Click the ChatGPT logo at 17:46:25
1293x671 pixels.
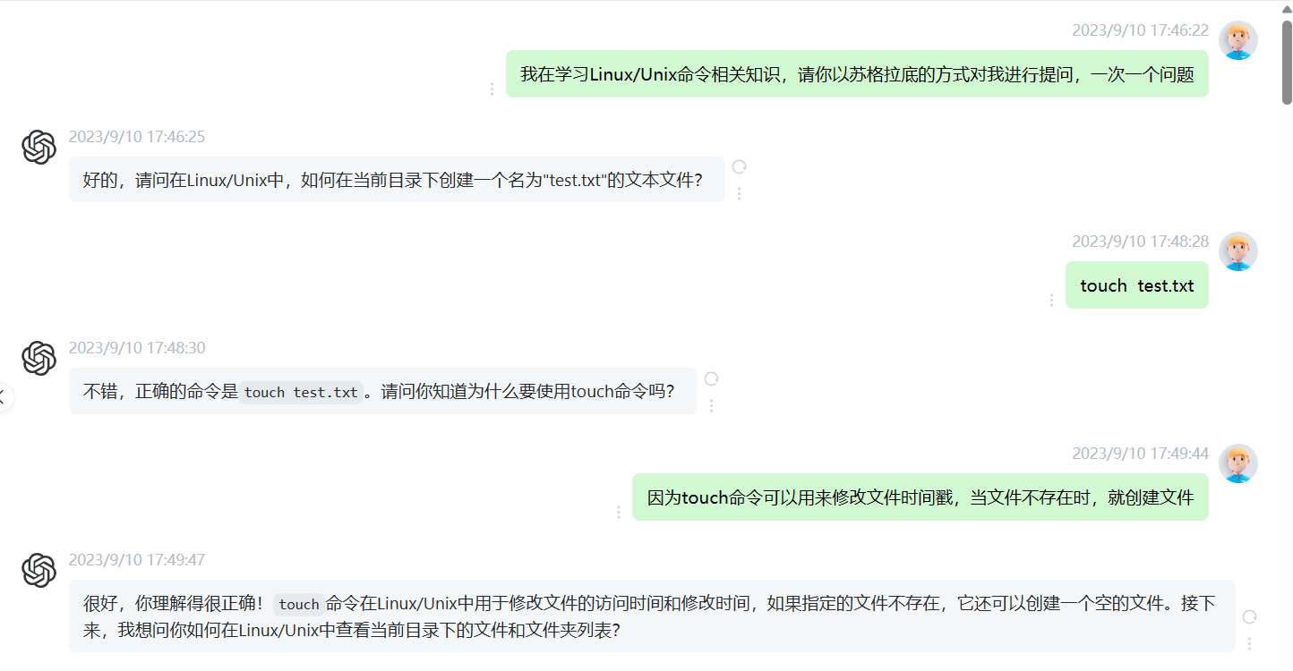(39, 147)
